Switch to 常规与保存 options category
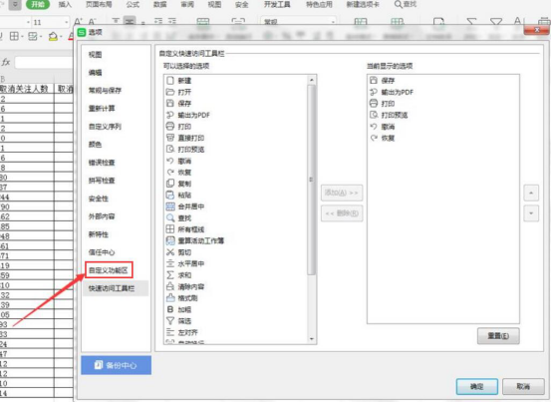Screen dimensions: 551x403 tap(105, 91)
